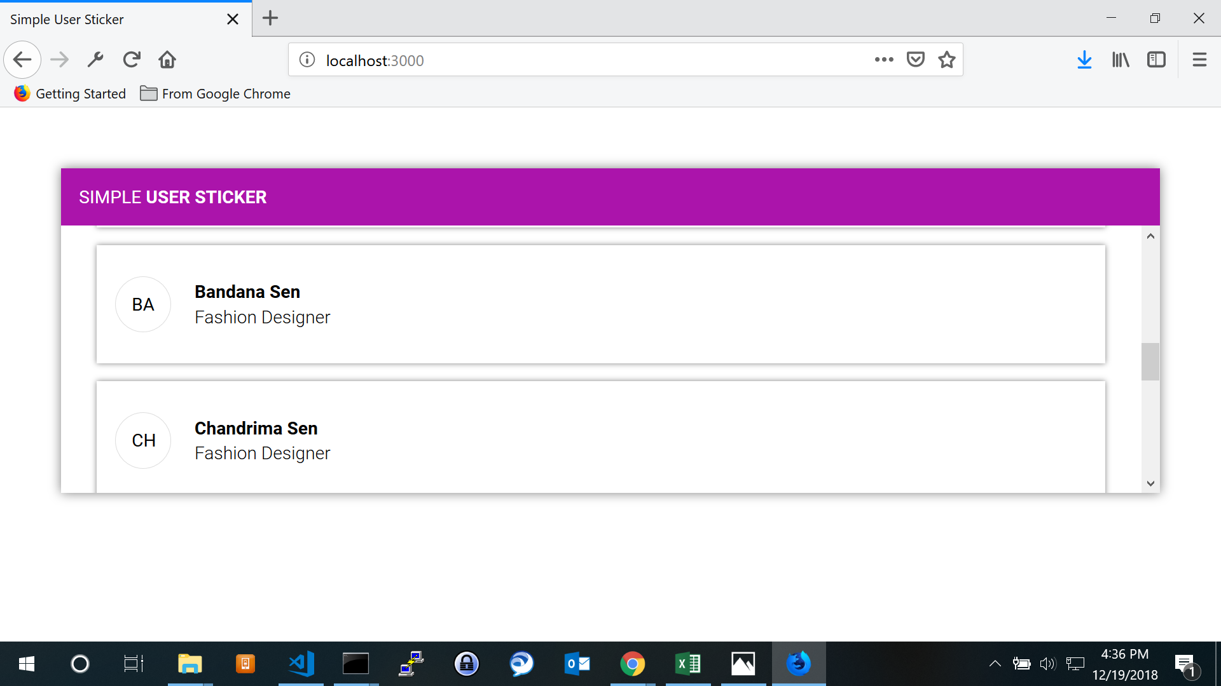Open Visual Studio Code from taskbar
This screenshot has height=686, width=1221.
click(x=301, y=664)
